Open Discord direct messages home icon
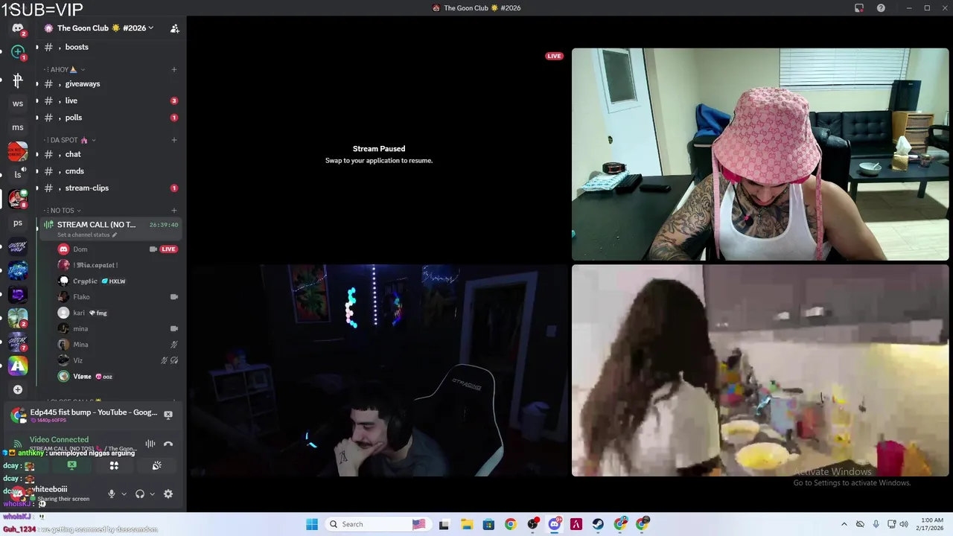953x536 pixels. [x=18, y=28]
